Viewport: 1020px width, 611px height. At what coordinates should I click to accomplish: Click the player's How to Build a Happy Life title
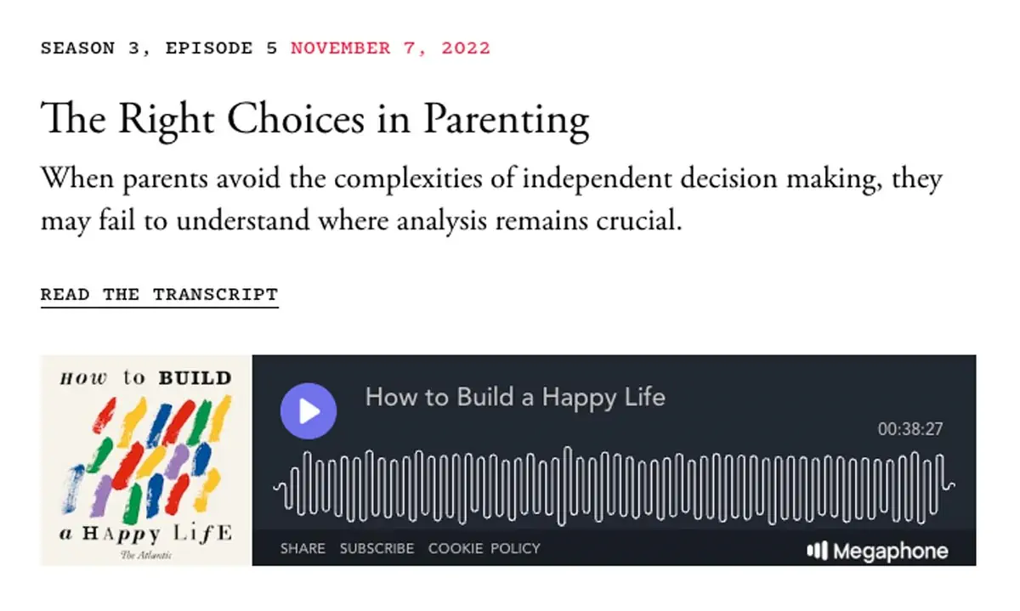[x=515, y=397]
